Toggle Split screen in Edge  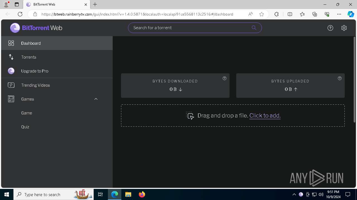290,14
